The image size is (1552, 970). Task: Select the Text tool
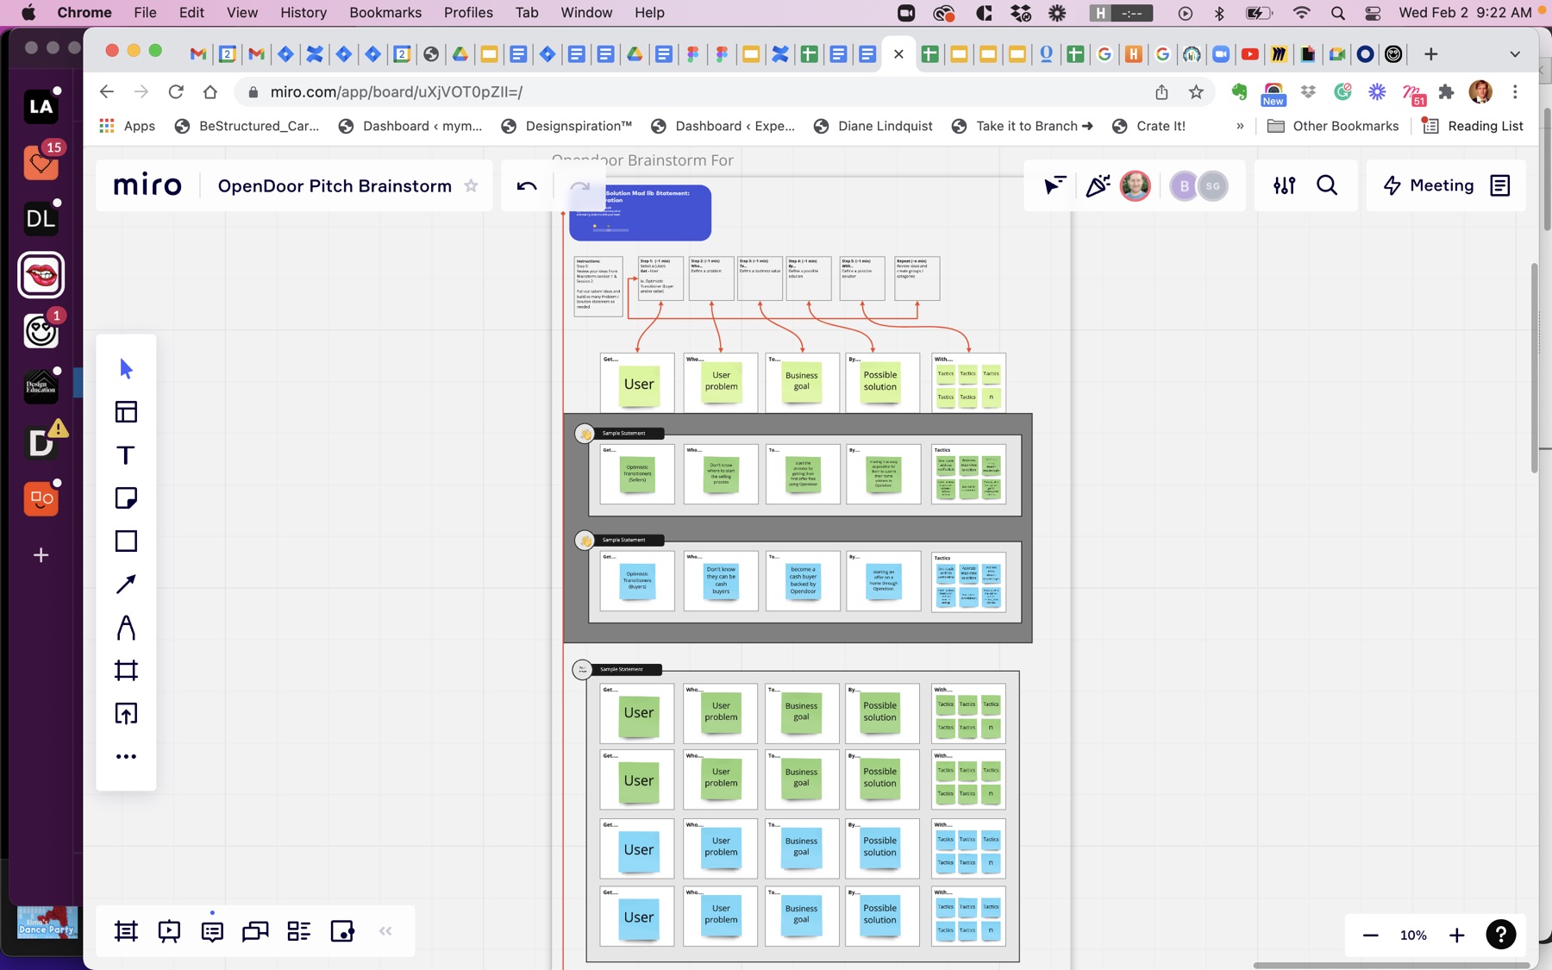126,454
